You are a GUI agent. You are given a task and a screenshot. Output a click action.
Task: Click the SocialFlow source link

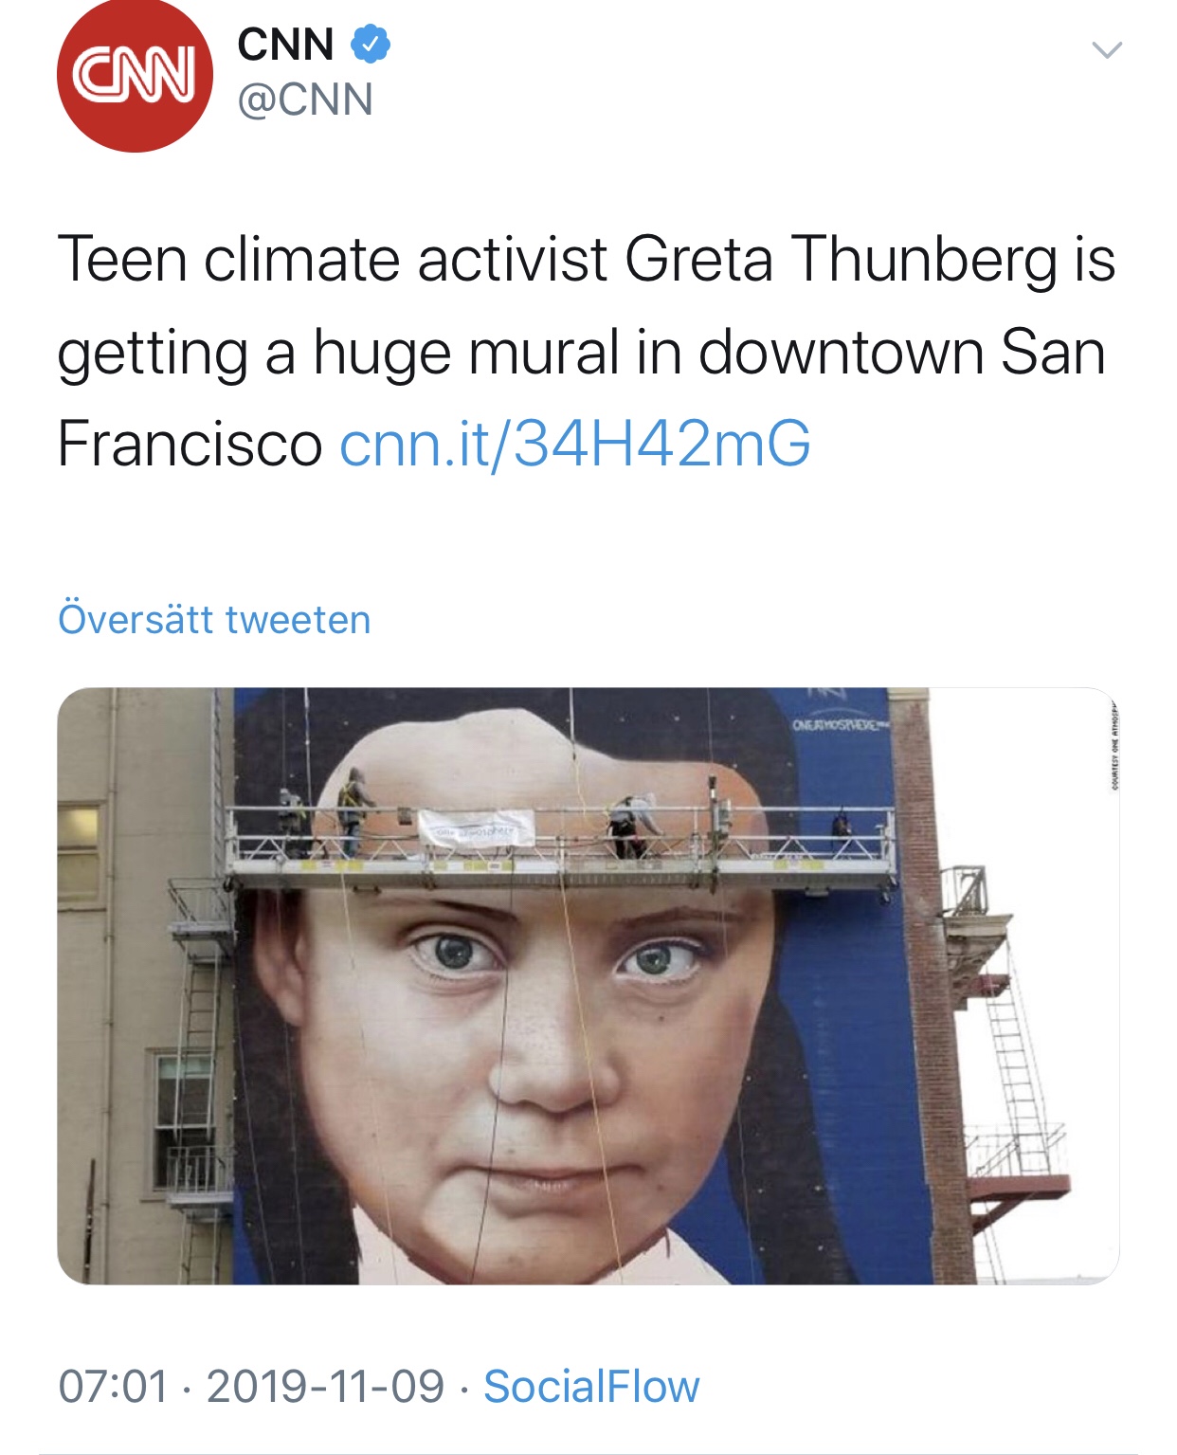coord(591,1387)
